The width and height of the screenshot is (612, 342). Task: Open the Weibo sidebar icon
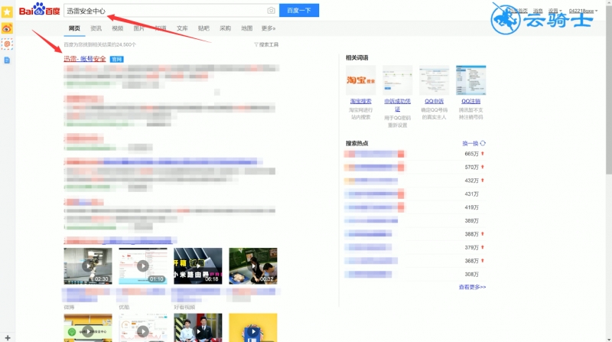point(7,28)
